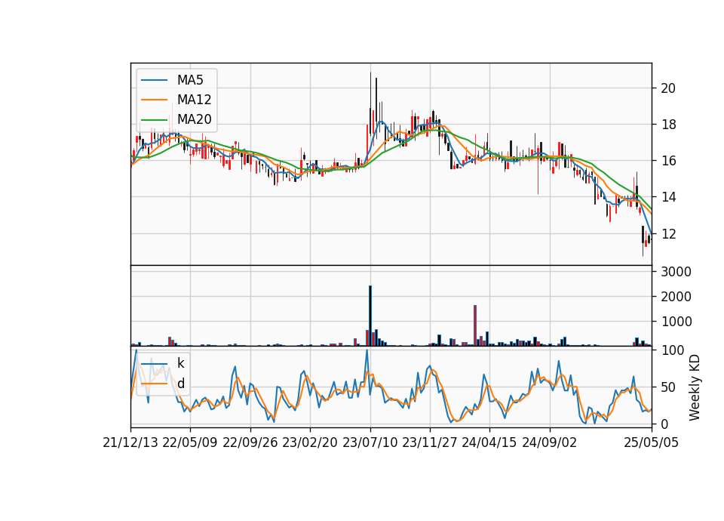Viewport: 724px width, 521px height.
Task: Click the price axis value 16
Action: 668,161
